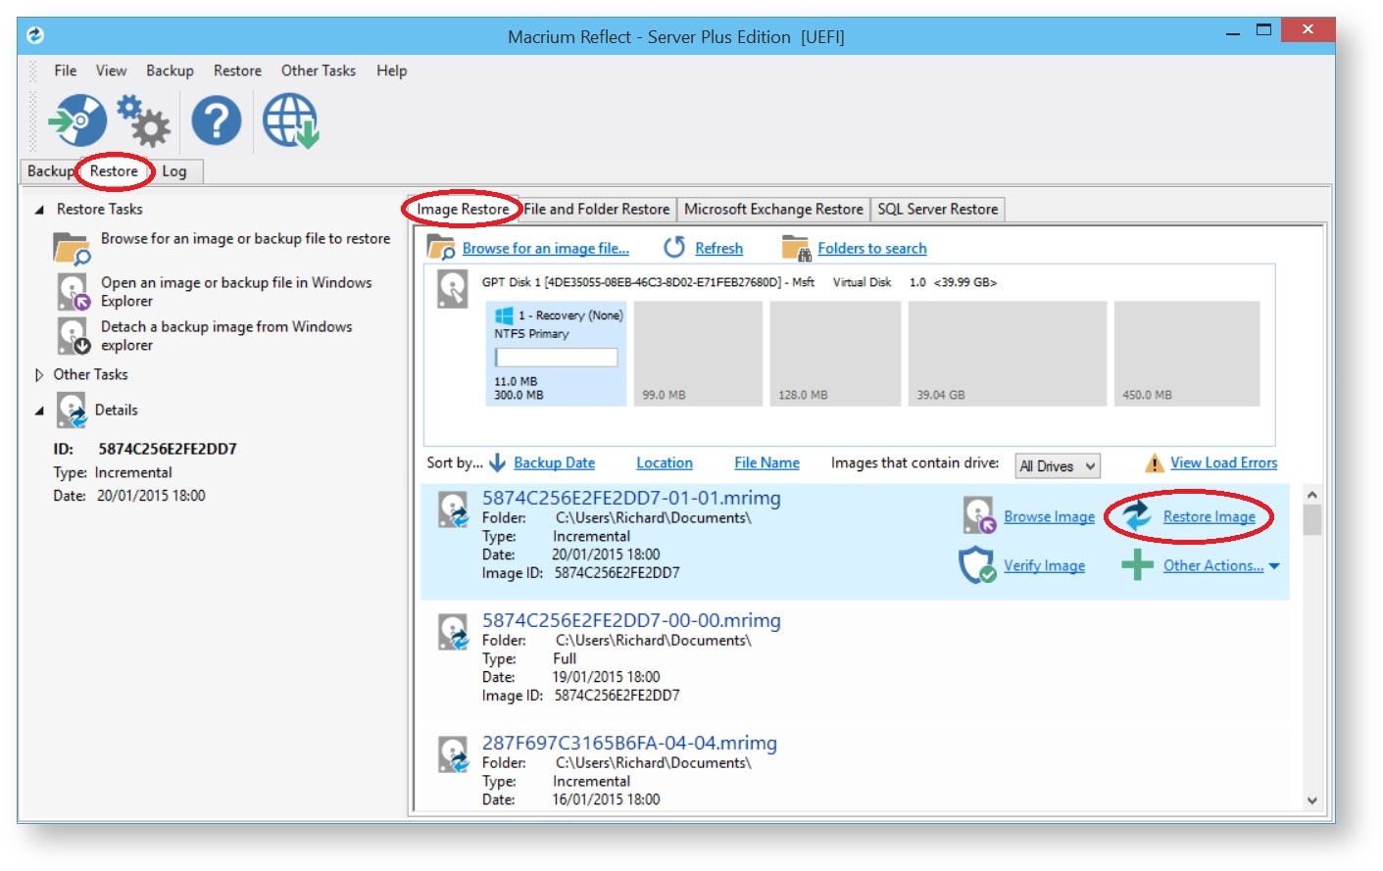Select the Recovery partition on GPT Disk 1
Image resolution: width=1383 pixels, height=871 pixels.
pyautogui.click(x=556, y=353)
